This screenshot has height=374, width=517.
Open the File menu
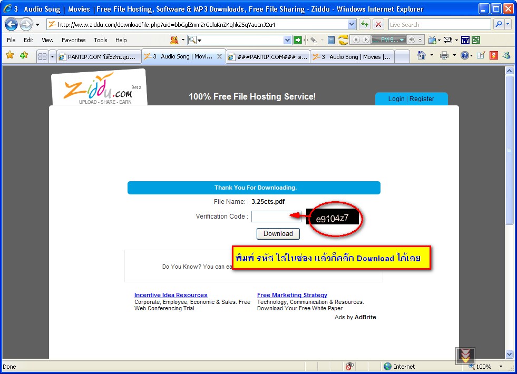(11, 40)
